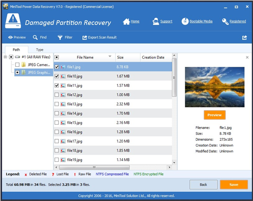Click the orange Save button

click(x=234, y=185)
